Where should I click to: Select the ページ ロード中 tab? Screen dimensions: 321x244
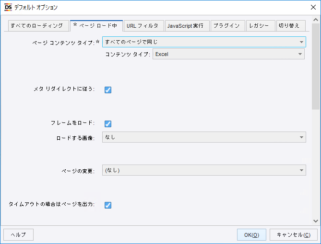(x=96, y=26)
